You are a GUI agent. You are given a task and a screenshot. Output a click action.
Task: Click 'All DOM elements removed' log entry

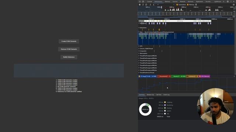point(67,87)
